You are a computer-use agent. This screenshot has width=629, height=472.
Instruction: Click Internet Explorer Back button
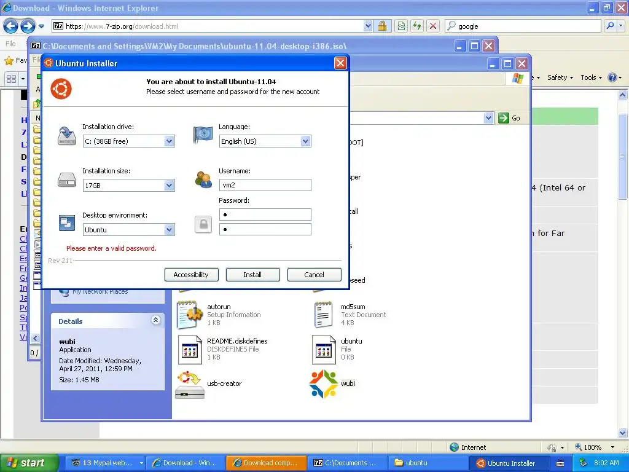[10, 26]
